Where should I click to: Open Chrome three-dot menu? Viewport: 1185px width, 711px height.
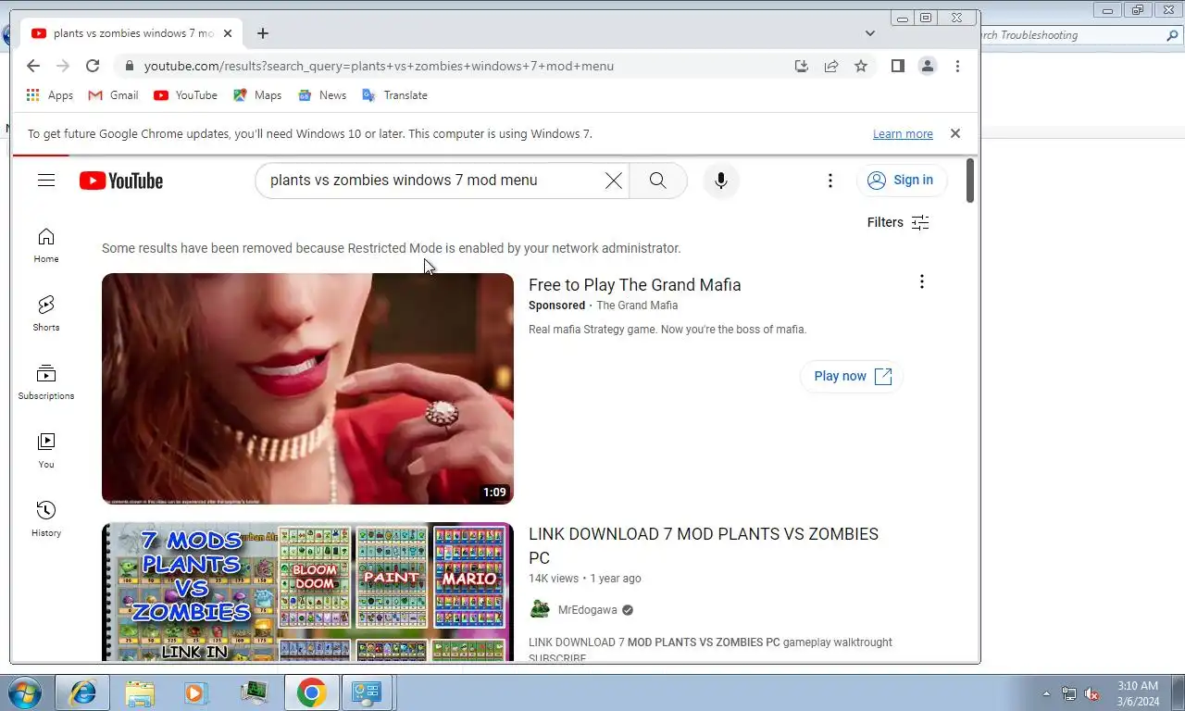957,66
